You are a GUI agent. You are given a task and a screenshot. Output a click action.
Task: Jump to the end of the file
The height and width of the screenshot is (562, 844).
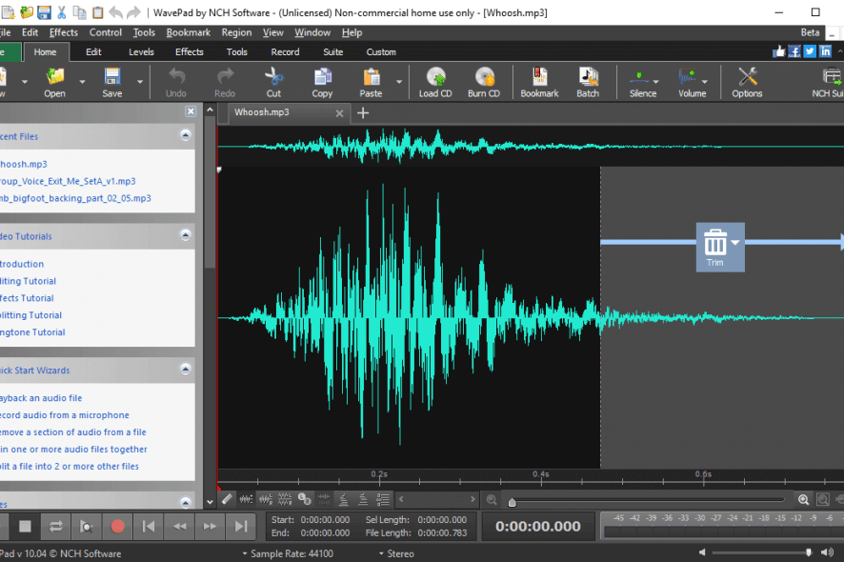(241, 526)
